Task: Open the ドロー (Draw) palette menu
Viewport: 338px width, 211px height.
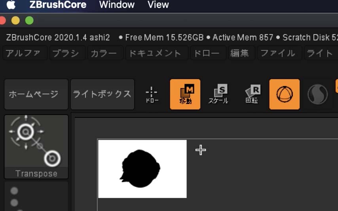Action: pos(208,53)
